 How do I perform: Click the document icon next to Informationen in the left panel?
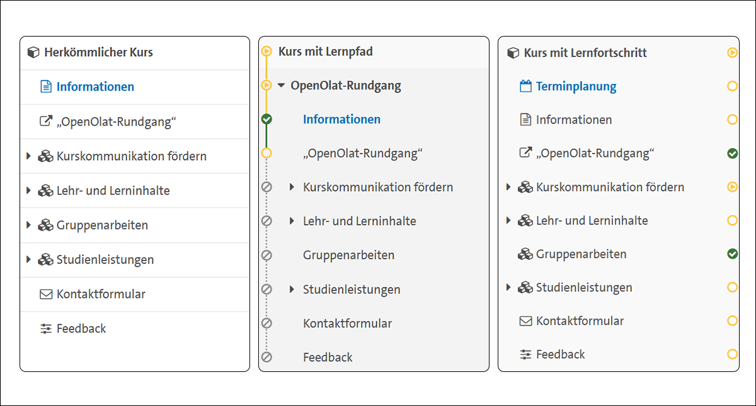(45, 86)
